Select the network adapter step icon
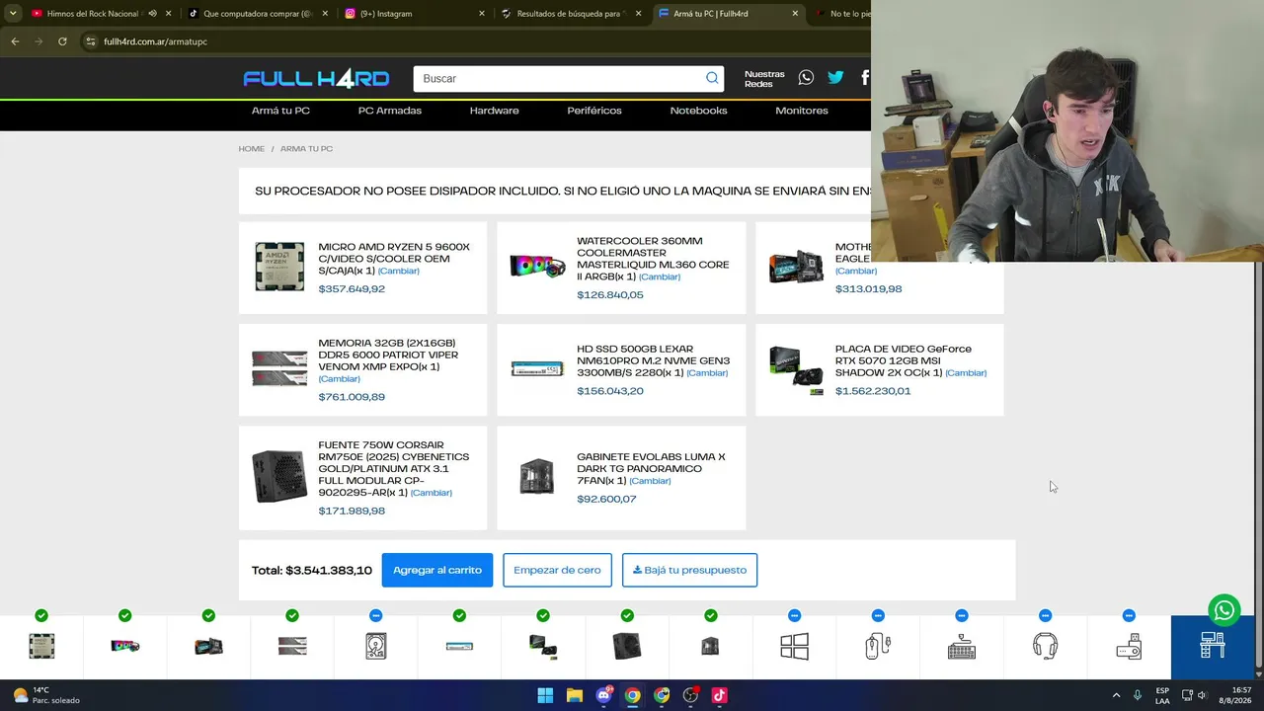Screen dimensions: 1264x711 1129,646
